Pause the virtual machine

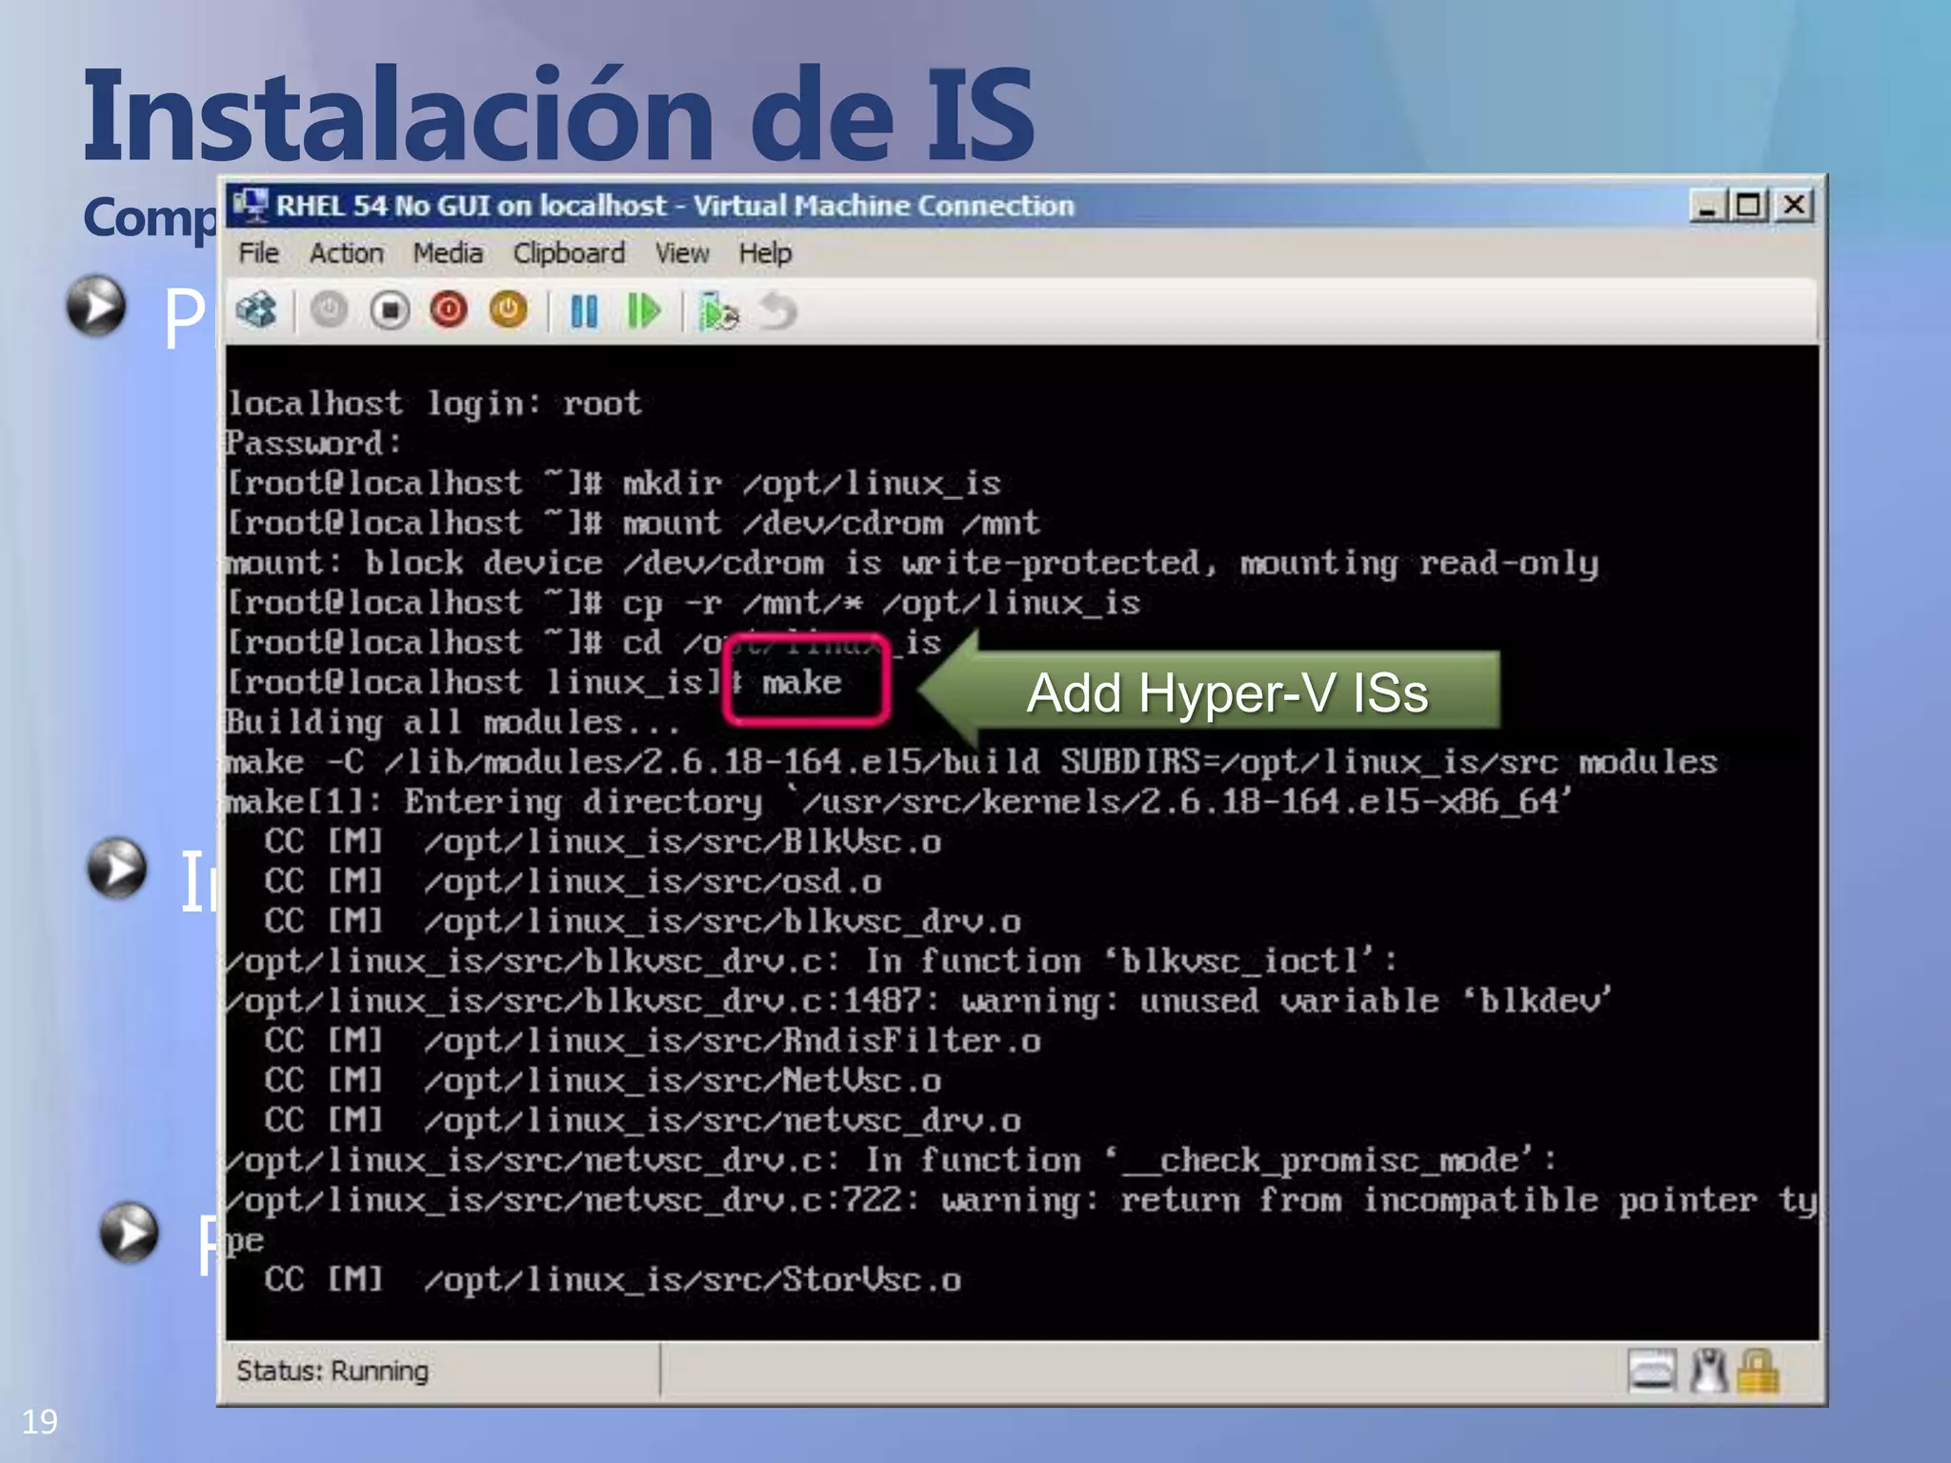584,311
